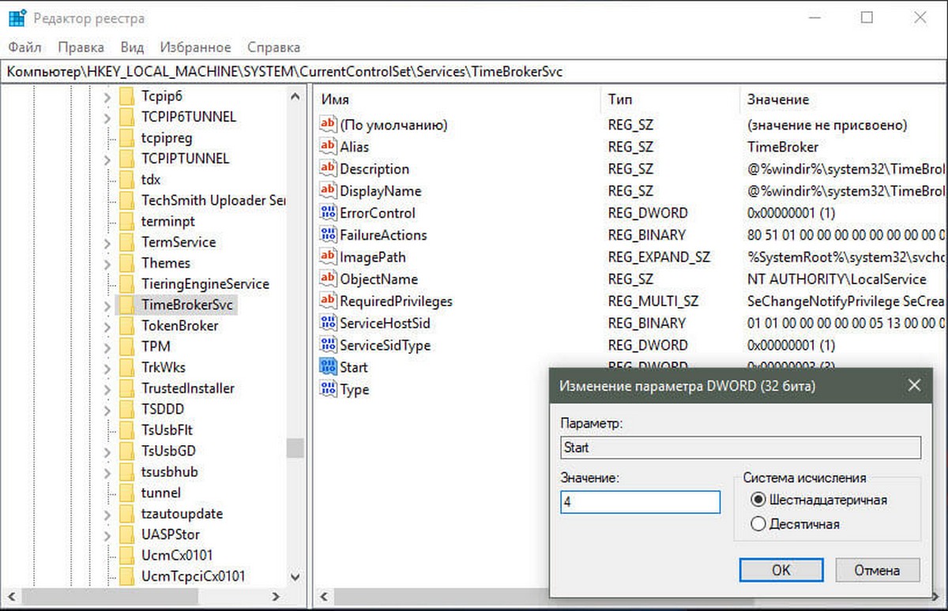Click the ServiceSidType DWORD icon
This screenshot has width=948, height=611.
click(328, 345)
